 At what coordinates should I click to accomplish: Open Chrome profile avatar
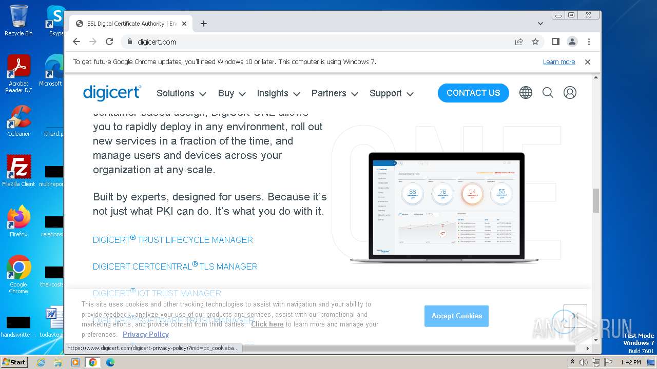pyautogui.click(x=572, y=42)
